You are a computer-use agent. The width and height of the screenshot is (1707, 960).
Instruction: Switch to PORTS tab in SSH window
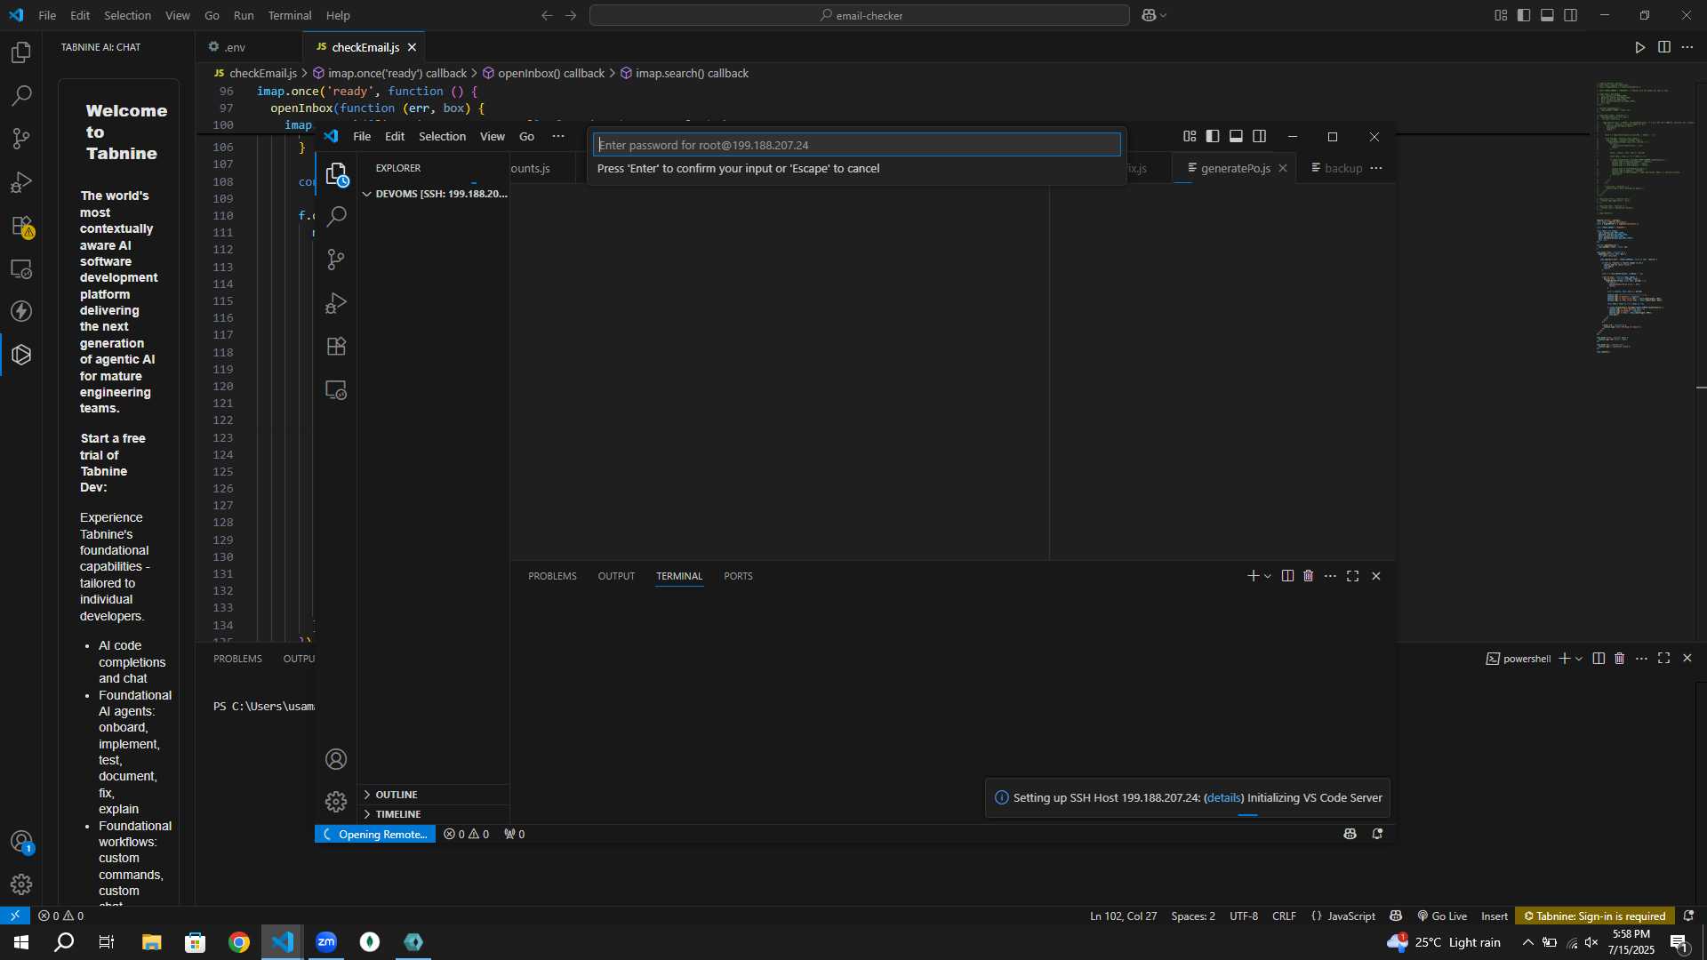(738, 576)
